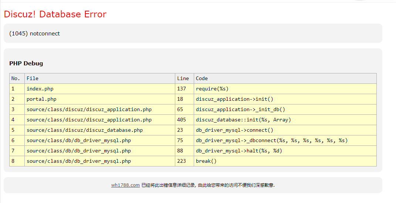396x203 pixels.
Task: Click line number 18
Action: [185, 99]
